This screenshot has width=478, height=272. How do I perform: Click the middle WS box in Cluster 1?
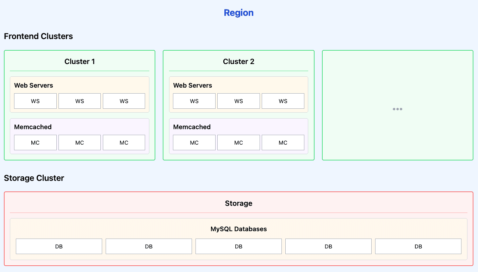(x=80, y=101)
